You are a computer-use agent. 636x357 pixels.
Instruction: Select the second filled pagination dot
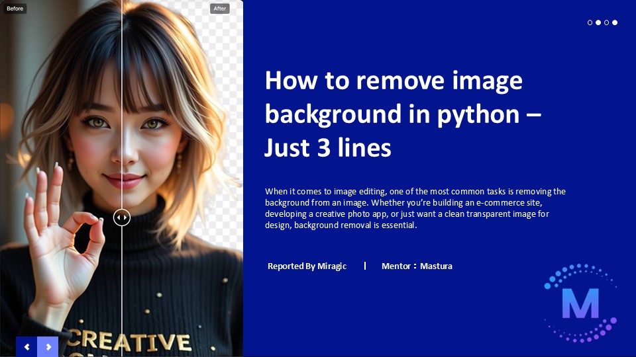coord(598,22)
